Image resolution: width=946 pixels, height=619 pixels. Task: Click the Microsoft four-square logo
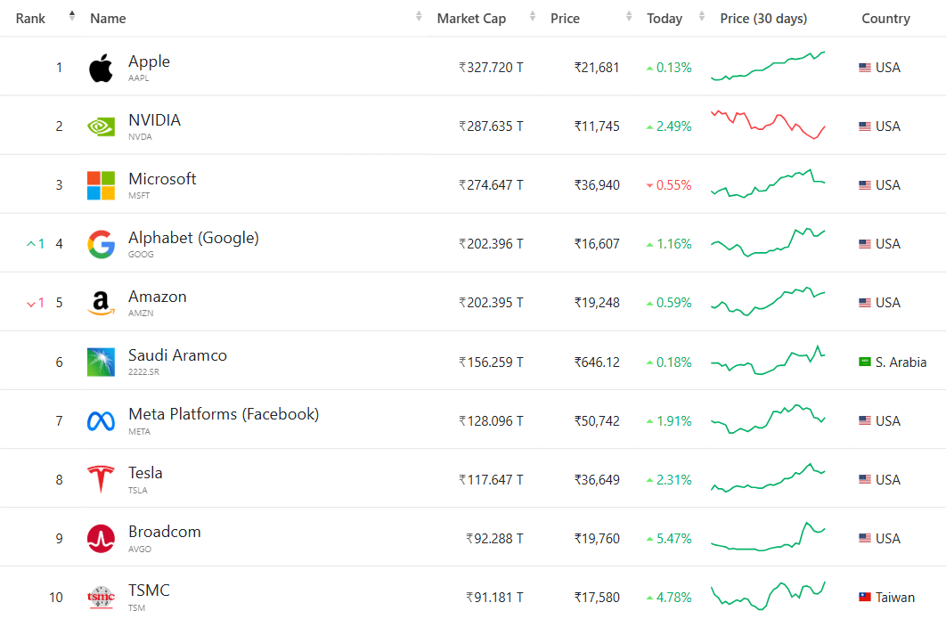(x=101, y=185)
